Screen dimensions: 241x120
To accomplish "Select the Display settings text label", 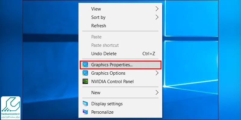I will click(x=107, y=104).
